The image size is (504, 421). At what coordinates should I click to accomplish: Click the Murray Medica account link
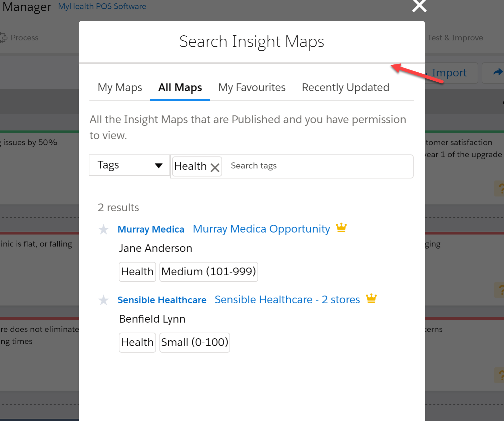151,230
